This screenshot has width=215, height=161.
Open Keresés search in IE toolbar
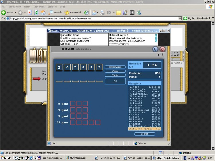(55, 13)
